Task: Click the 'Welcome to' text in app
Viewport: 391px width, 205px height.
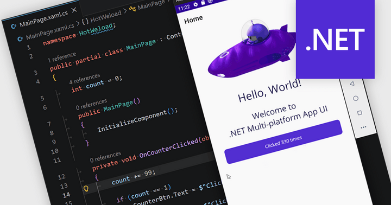Action: 274,111
